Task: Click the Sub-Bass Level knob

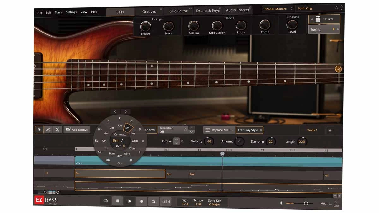Action: pyautogui.click(x=292, y=25)
